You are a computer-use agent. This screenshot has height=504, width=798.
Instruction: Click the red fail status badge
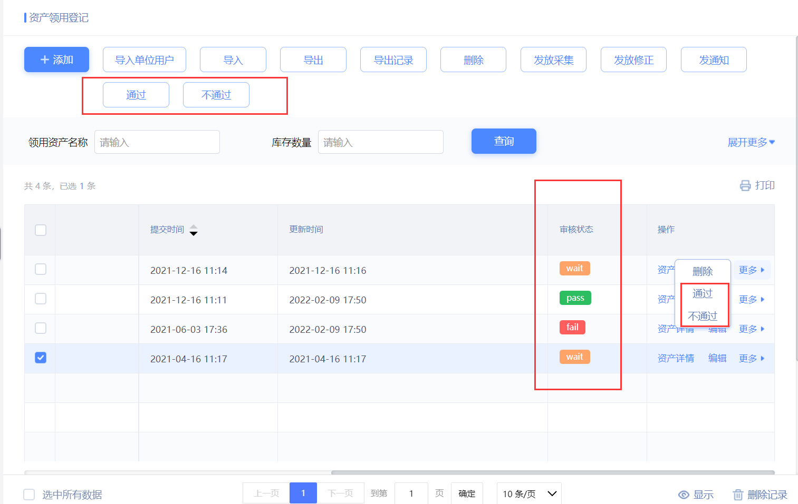point(572,328)
